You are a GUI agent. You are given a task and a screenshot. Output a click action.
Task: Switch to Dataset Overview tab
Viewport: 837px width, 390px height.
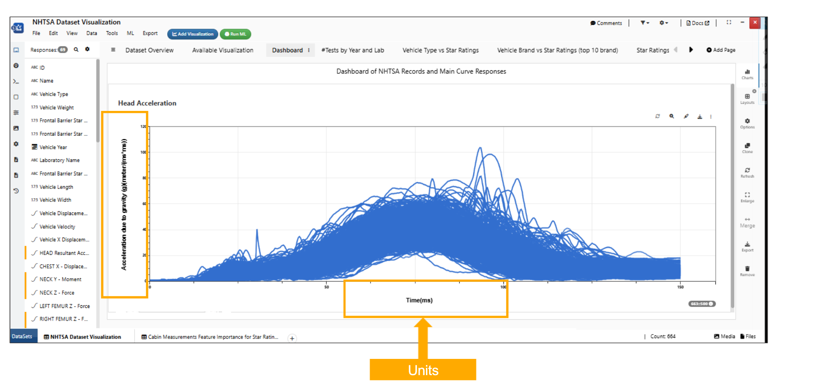149,50
